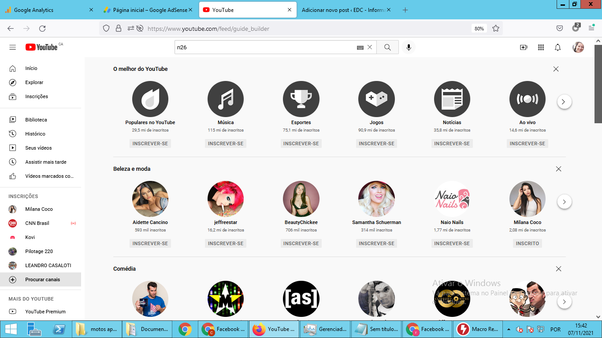Bookmark this page with star icon
The image size is (602, 338).
point(496,29)
